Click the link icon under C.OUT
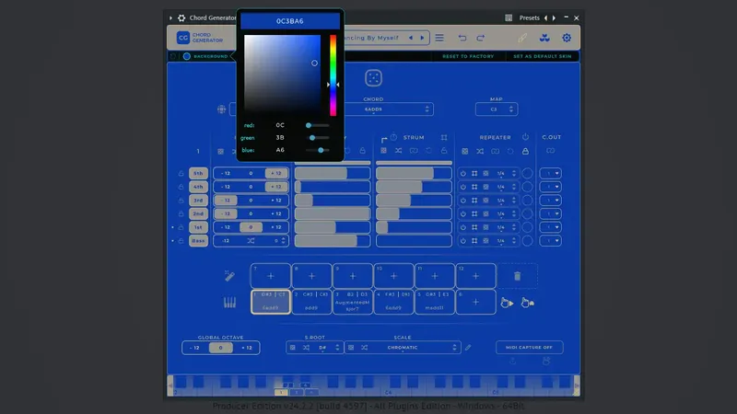This screenshot has height=414, width=737. [550, 151]
